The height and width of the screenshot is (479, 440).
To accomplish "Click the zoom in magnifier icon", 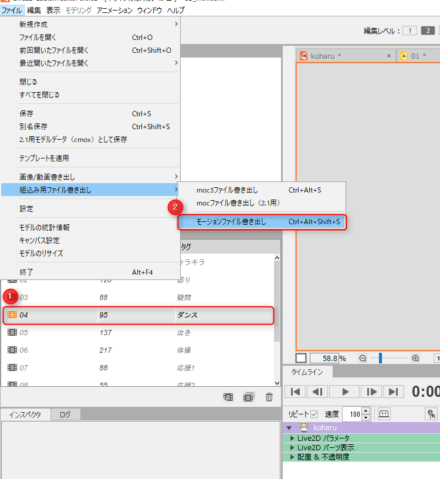I will click(x=415, y=358).
